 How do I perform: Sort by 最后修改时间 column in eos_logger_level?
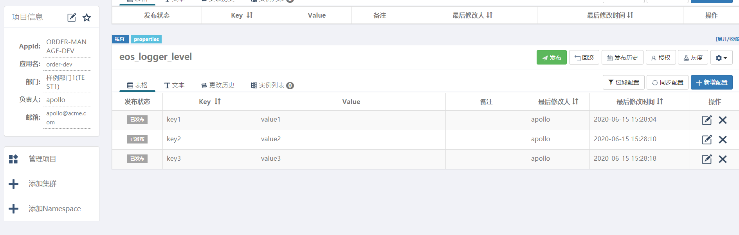click(660, 102)
